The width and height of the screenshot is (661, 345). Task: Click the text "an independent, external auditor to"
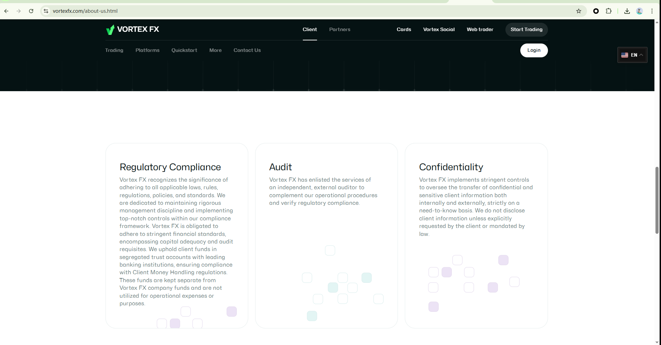coord(317,187)
